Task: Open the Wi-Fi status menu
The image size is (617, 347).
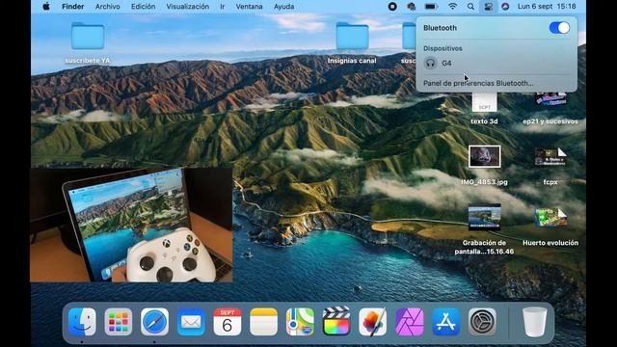Action: pyautogui.click(x=453, y=7)
